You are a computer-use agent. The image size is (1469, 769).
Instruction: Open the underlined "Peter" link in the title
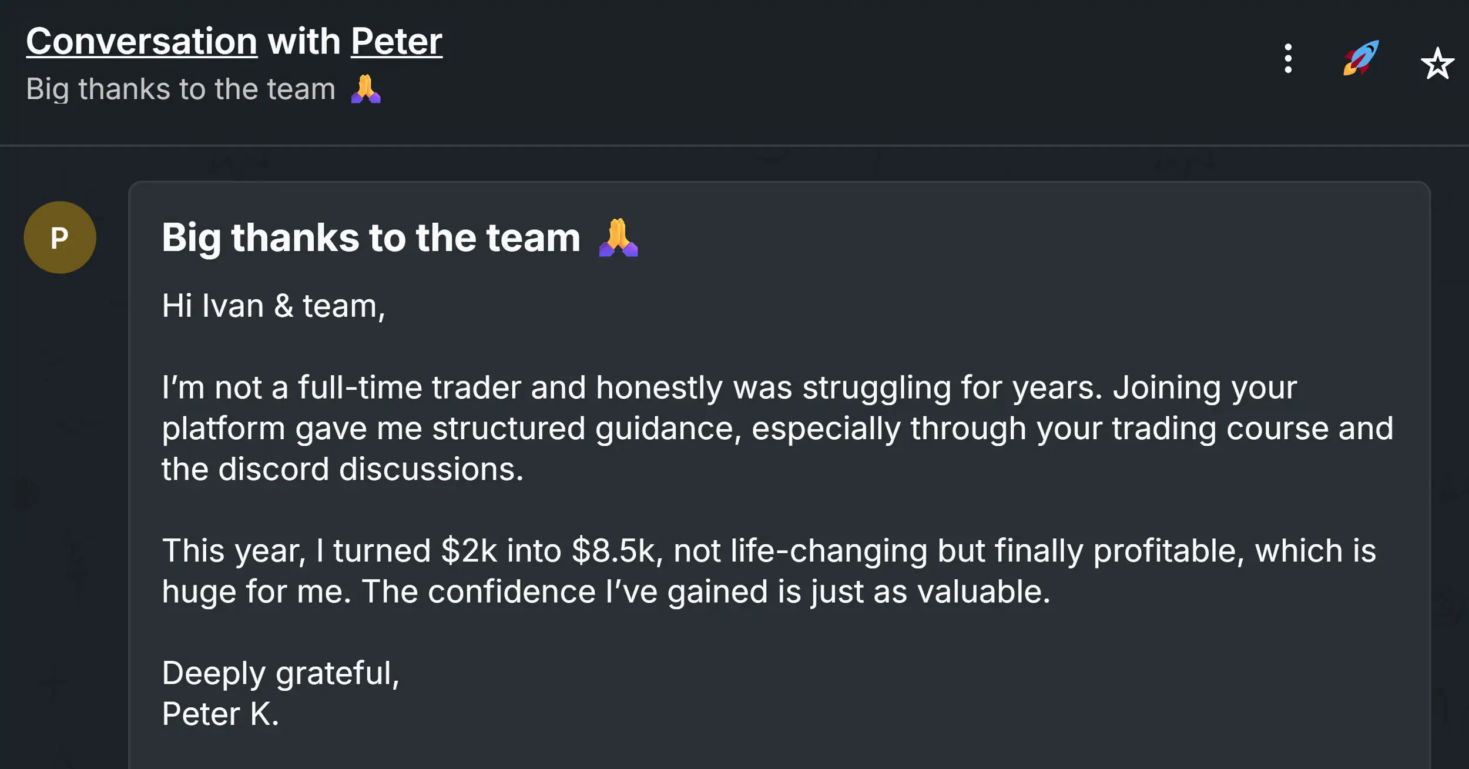click(396, 42)
